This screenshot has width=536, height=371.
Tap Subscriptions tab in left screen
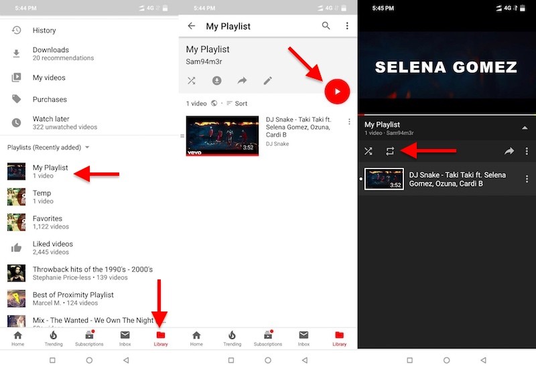[x=89, y=339]
